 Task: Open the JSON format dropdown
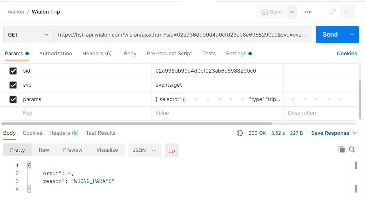point(144,150)
